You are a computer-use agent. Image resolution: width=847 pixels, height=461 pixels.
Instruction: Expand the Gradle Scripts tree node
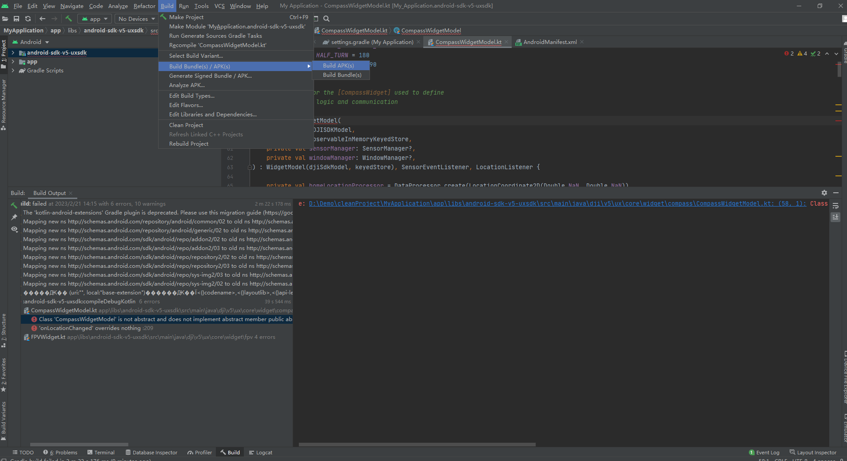tap(13, 70)
